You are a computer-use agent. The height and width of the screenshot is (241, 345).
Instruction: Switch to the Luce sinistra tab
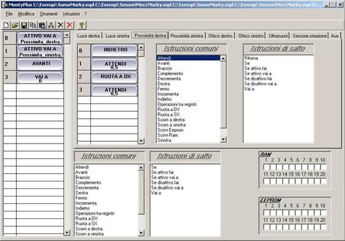[117, 36]
